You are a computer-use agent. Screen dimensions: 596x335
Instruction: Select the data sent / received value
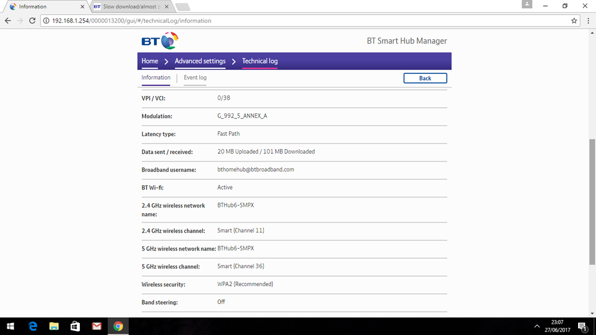[266, 151]
